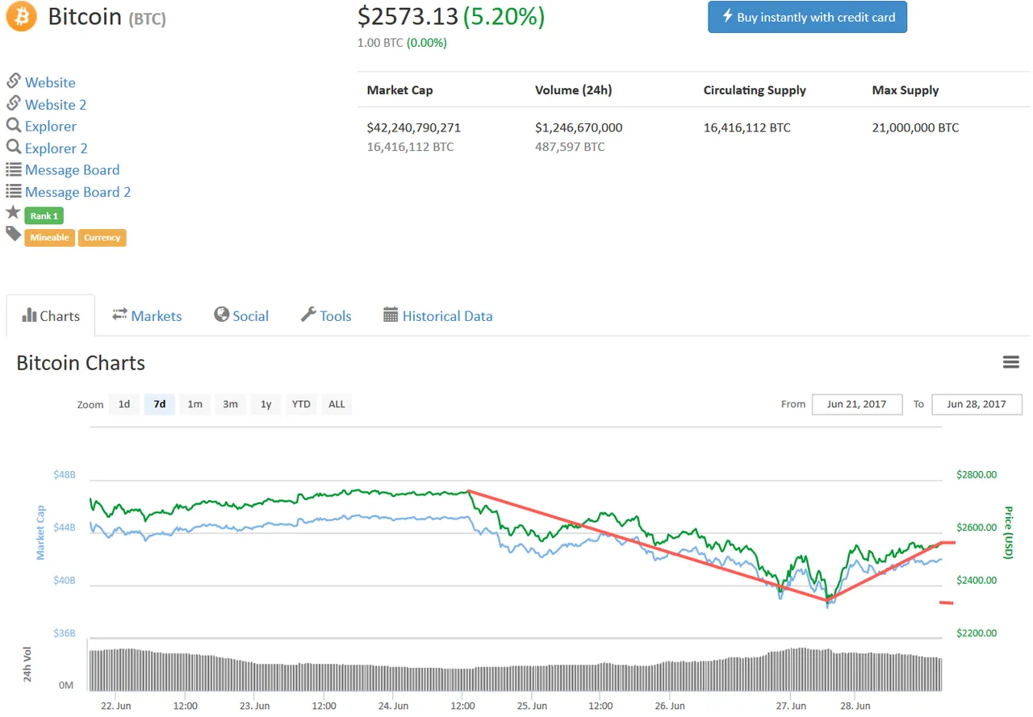Screen dimensions: 1033x717
Task: Click the $2573.13 price value
Action: coord(408,15)
